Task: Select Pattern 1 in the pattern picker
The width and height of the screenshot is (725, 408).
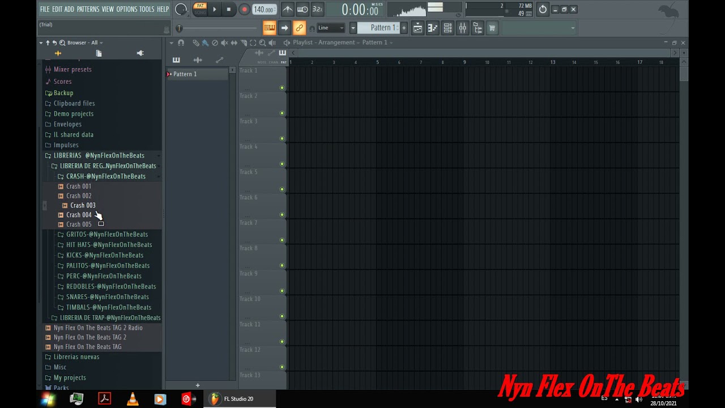Action: click(x=197, y=74)
